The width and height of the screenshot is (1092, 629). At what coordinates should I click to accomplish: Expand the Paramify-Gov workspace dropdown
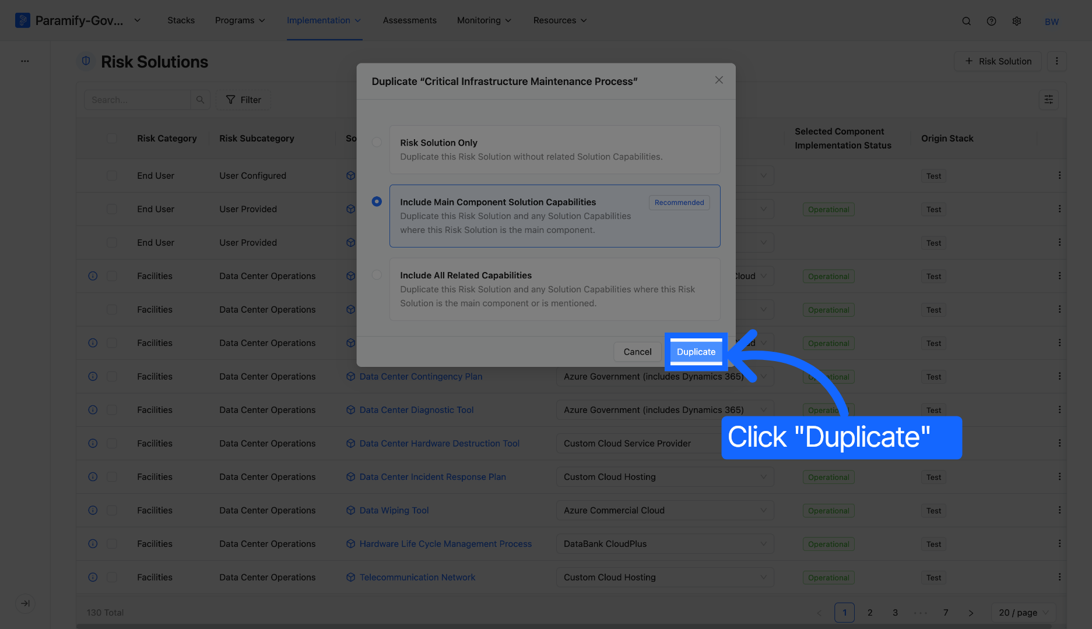click(x=138, y=20)
